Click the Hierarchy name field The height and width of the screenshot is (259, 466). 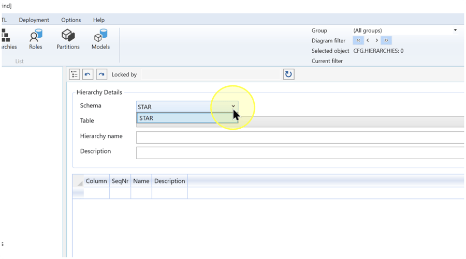pos(300,138)
